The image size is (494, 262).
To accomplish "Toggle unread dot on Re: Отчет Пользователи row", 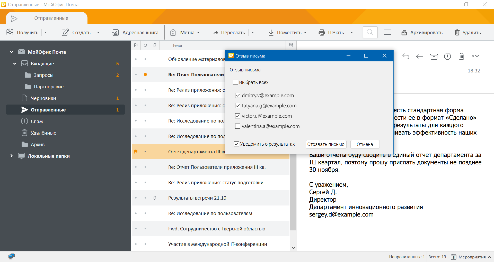I will click(x=145, y=74).
